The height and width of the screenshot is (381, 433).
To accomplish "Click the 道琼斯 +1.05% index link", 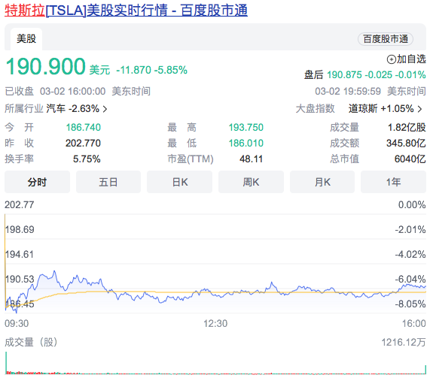I will [381, 108].
